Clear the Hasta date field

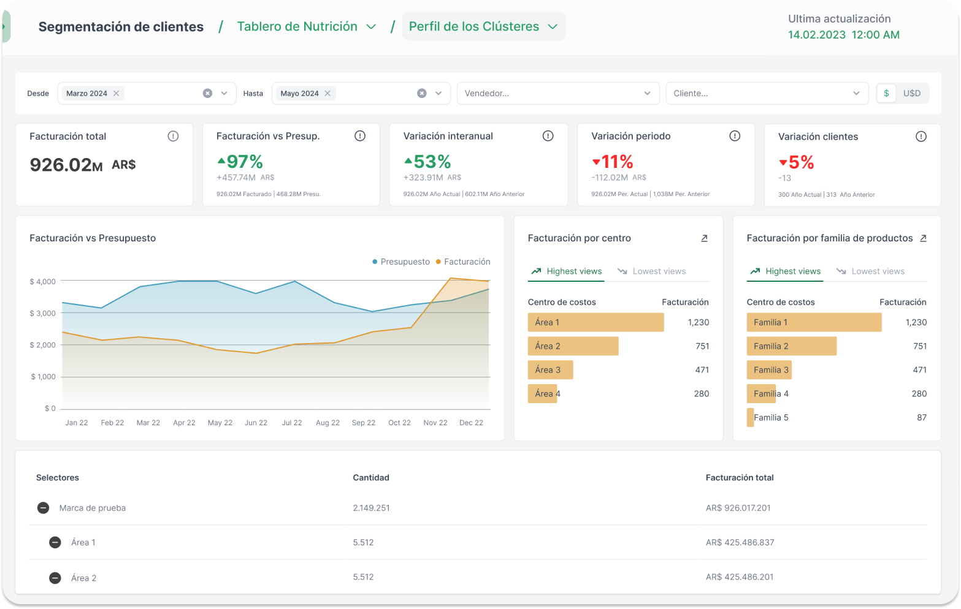(421, 93)
